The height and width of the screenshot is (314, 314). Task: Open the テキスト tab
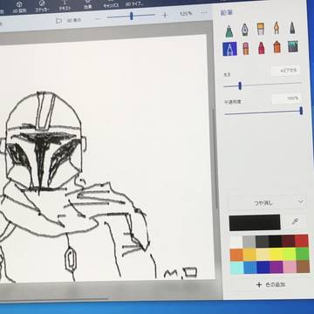[65, 5]
